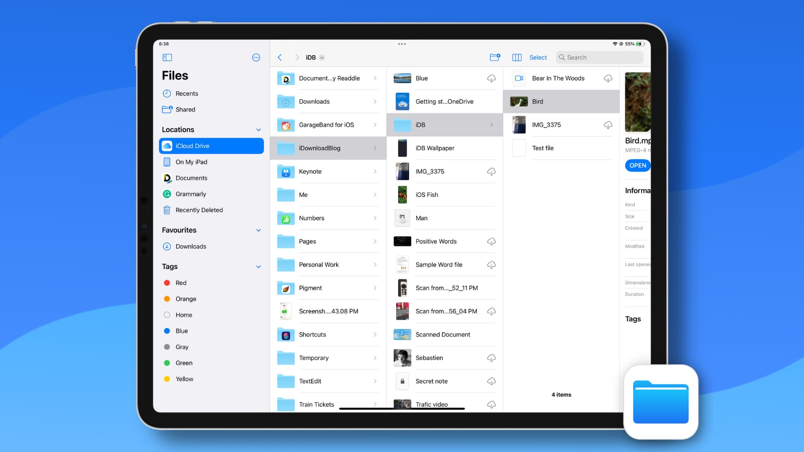804x452 pixels.
Task: Create a new folder with toolbar icon
Action: click(x=495, y=57)
